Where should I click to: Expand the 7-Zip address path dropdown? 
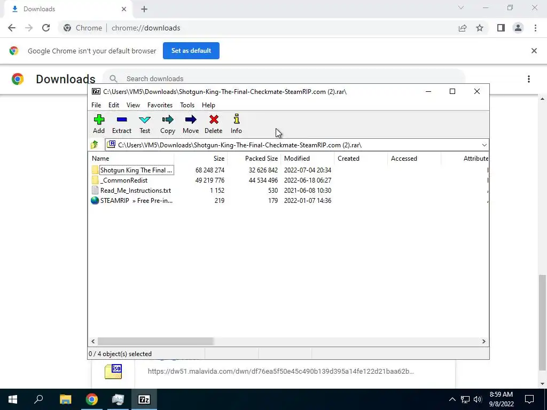click(484, 145)
